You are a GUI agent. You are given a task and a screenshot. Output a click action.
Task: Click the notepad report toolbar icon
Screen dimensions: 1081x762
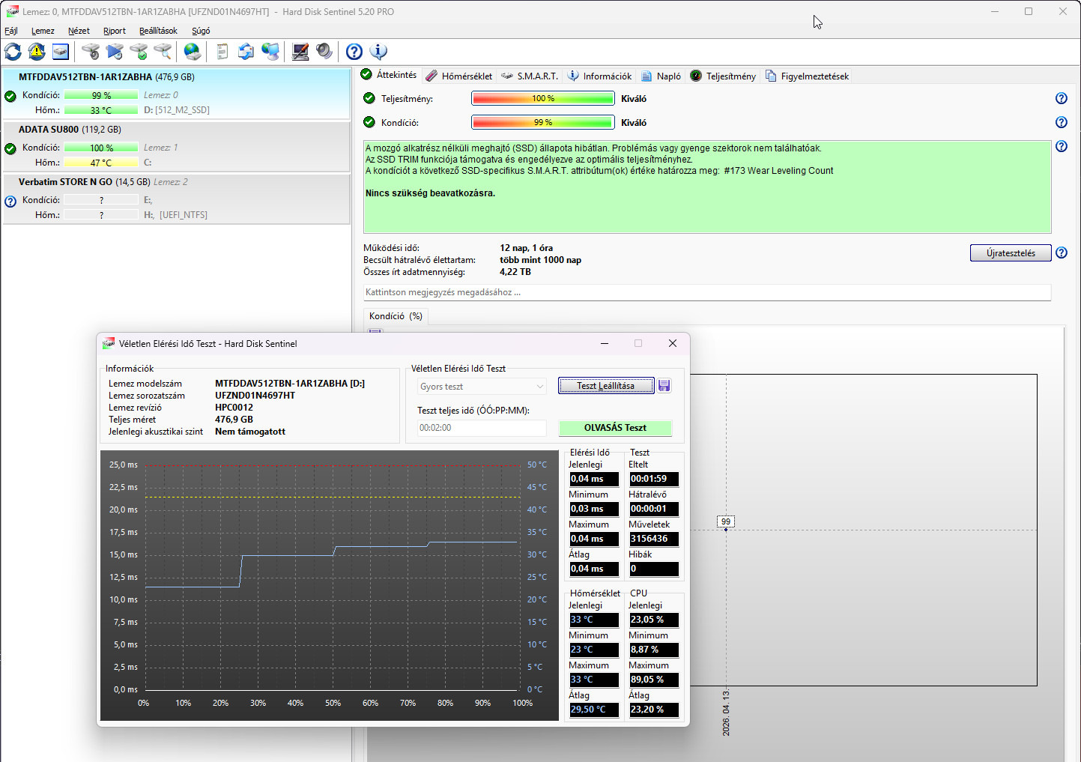[222, 52]
